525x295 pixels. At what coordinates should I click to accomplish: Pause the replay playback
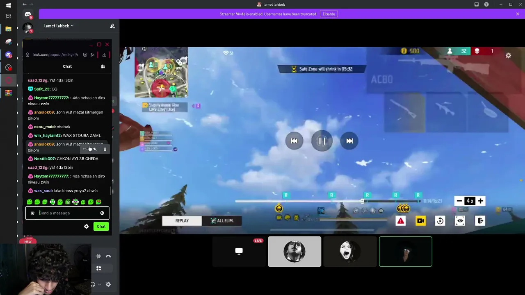pyautogui.click(x=322, y=141)
